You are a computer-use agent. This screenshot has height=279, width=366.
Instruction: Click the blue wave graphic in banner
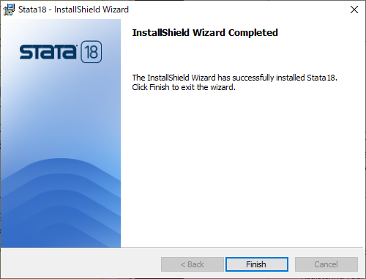pos(61,203)
